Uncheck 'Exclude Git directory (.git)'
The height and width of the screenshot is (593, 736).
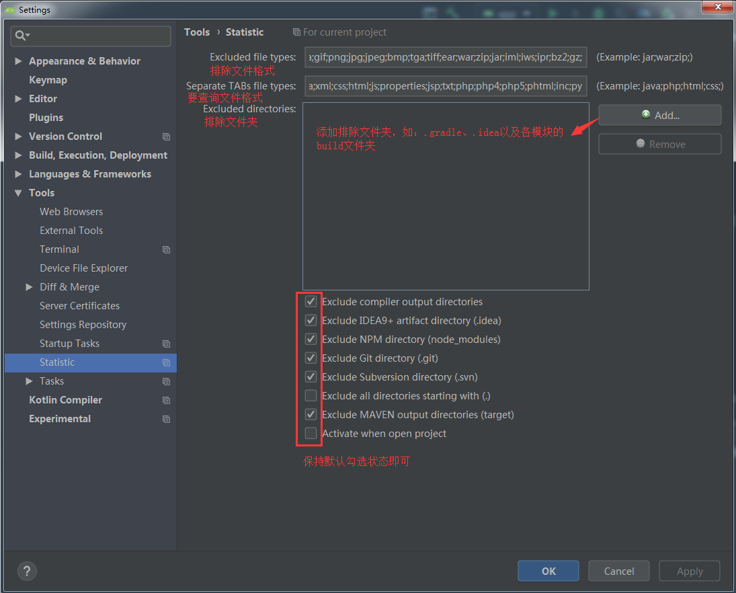point(311,358)
